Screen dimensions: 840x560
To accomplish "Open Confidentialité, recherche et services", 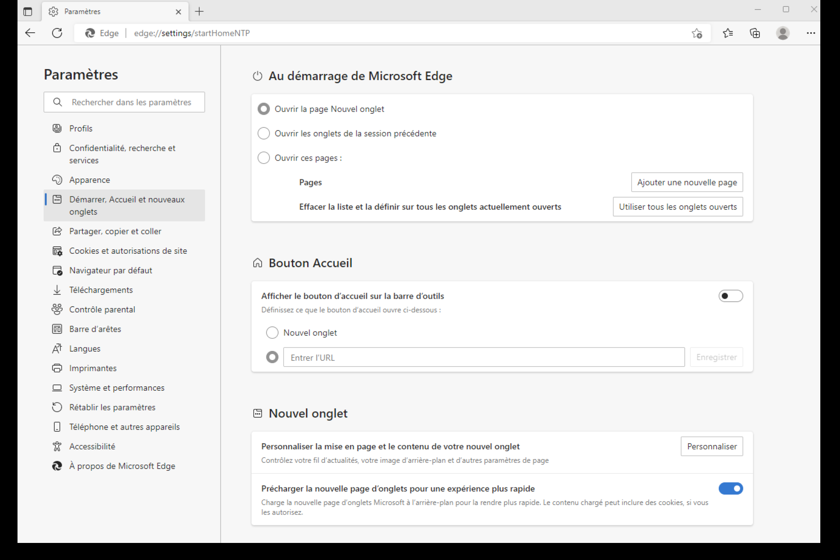I will (x=124, y=154).
